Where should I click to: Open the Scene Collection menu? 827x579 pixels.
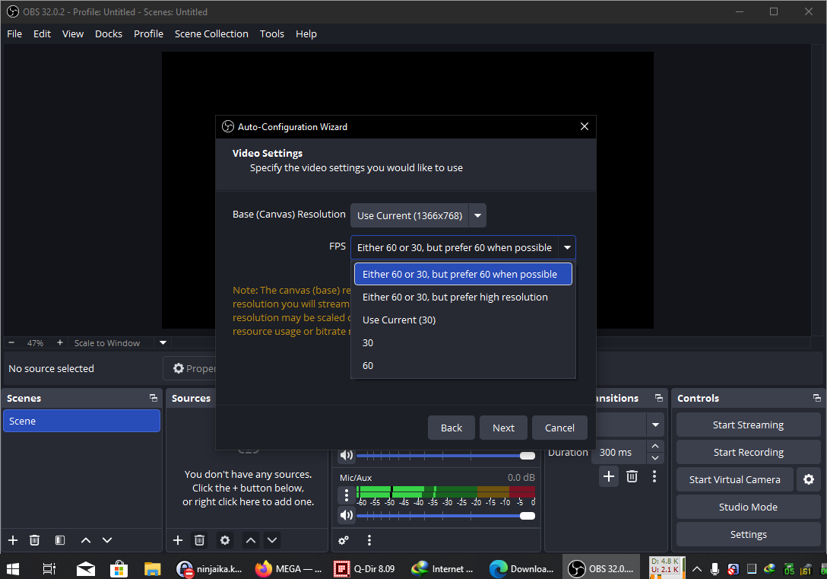(x=211, y=33)
